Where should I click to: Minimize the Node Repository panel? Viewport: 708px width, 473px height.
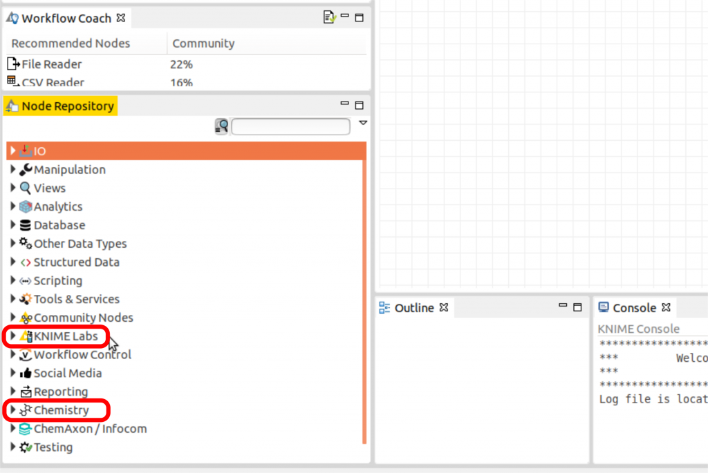(344, 104)
